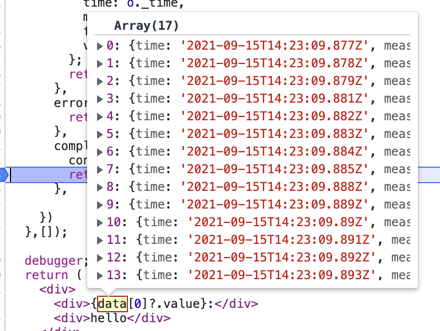Click timestamp ending 09.888Z in entry 8
The image size is (440, 331).
(x=275, y=186)
